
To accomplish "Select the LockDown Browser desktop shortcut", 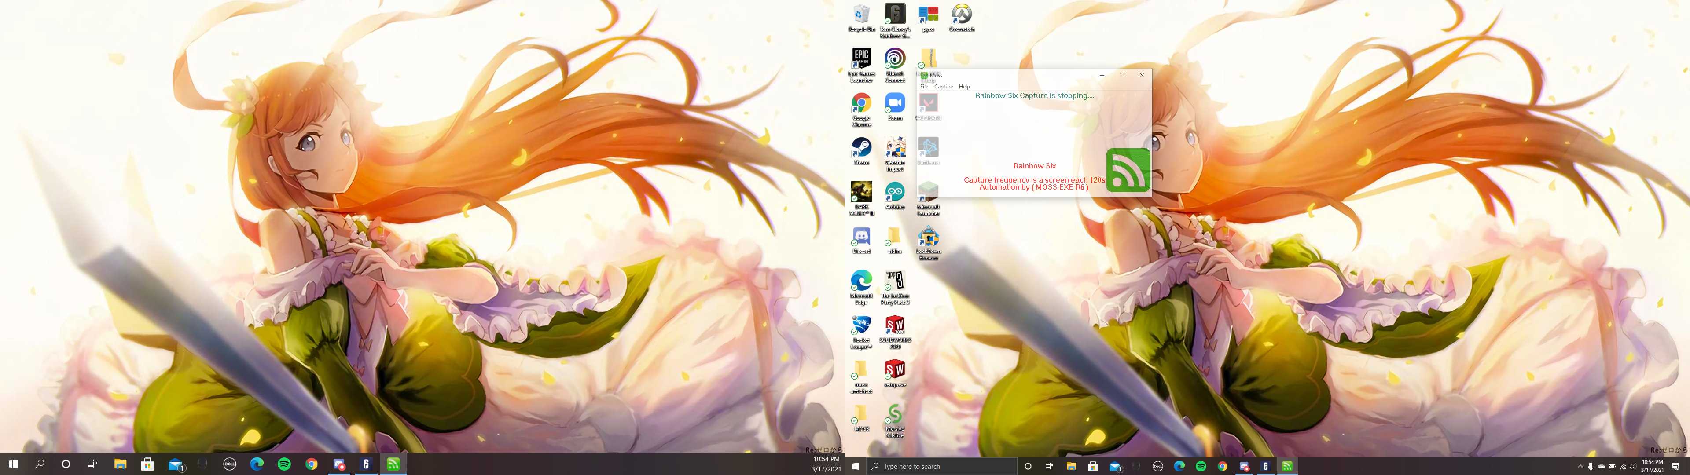I will [x=928, y=243].
